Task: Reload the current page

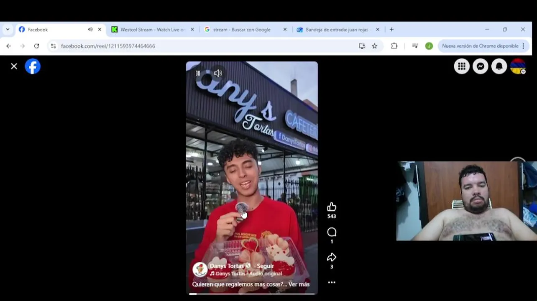Action: click(36, 46)
